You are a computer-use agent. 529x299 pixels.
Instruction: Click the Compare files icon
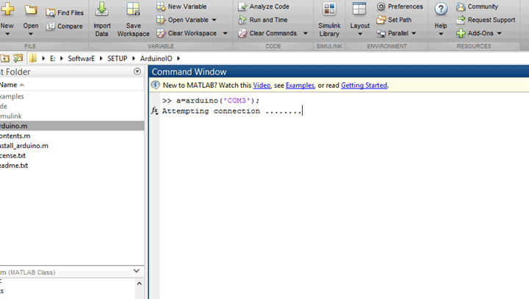(51, 26)
